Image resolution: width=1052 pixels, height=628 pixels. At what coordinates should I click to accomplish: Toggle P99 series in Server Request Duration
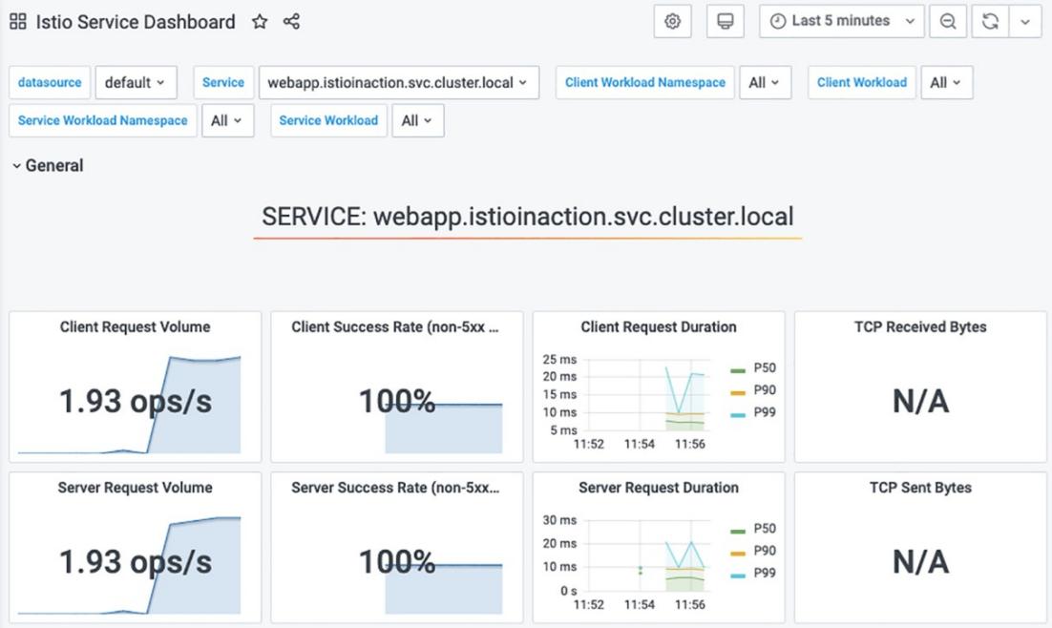(x=765, y=573)
